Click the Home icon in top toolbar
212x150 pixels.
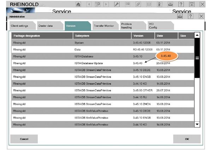(x=78, y=4)
